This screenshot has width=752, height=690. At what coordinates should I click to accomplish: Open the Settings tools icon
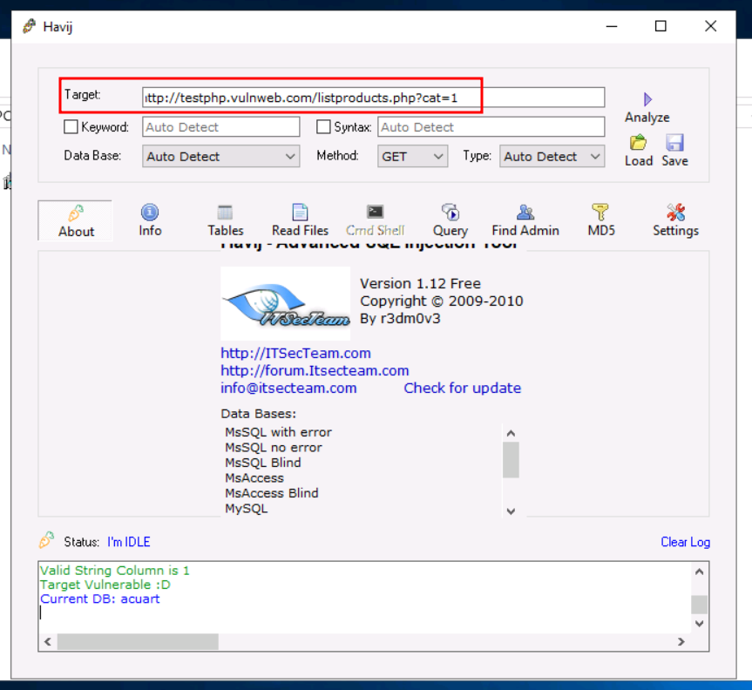675,212
